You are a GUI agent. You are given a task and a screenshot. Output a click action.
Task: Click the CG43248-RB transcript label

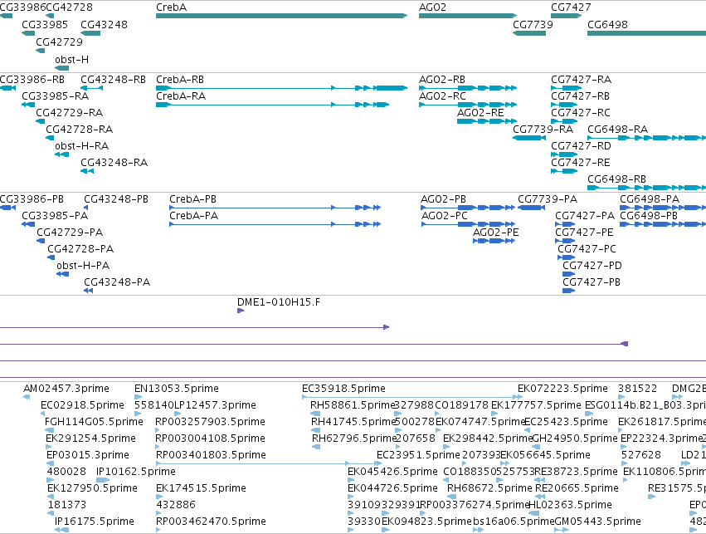coord(114,80)
